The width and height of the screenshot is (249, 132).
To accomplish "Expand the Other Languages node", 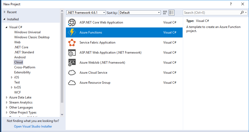I will pyautogui.click(x=7, y=107).
